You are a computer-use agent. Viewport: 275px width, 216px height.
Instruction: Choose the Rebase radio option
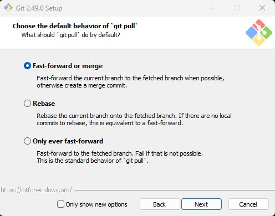click(27, 104)
